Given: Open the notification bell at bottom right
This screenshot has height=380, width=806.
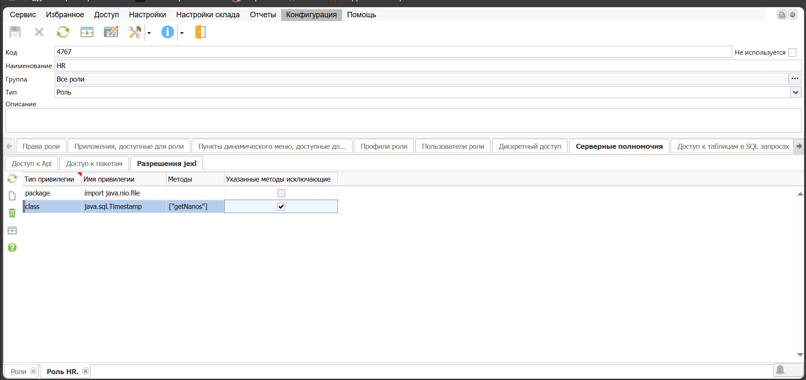Looking at the screenshot, I should click(x=780, y=370).
